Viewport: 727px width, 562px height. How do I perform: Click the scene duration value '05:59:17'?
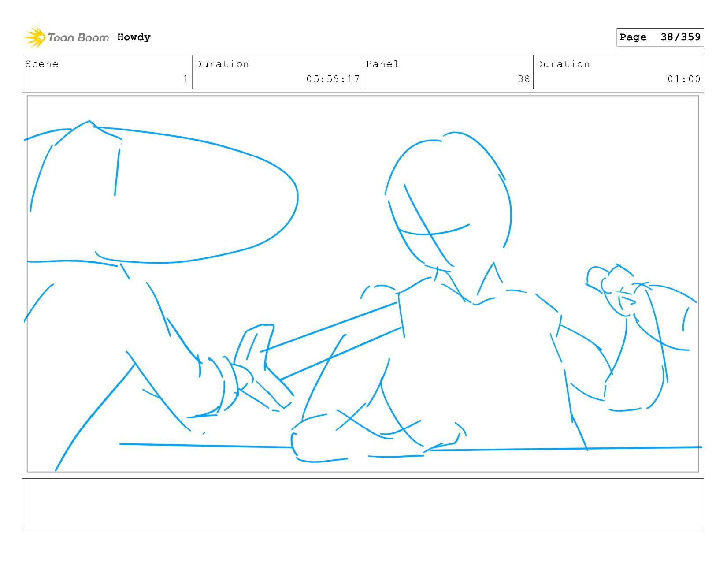pyautogui.click(x=333, y=79)
